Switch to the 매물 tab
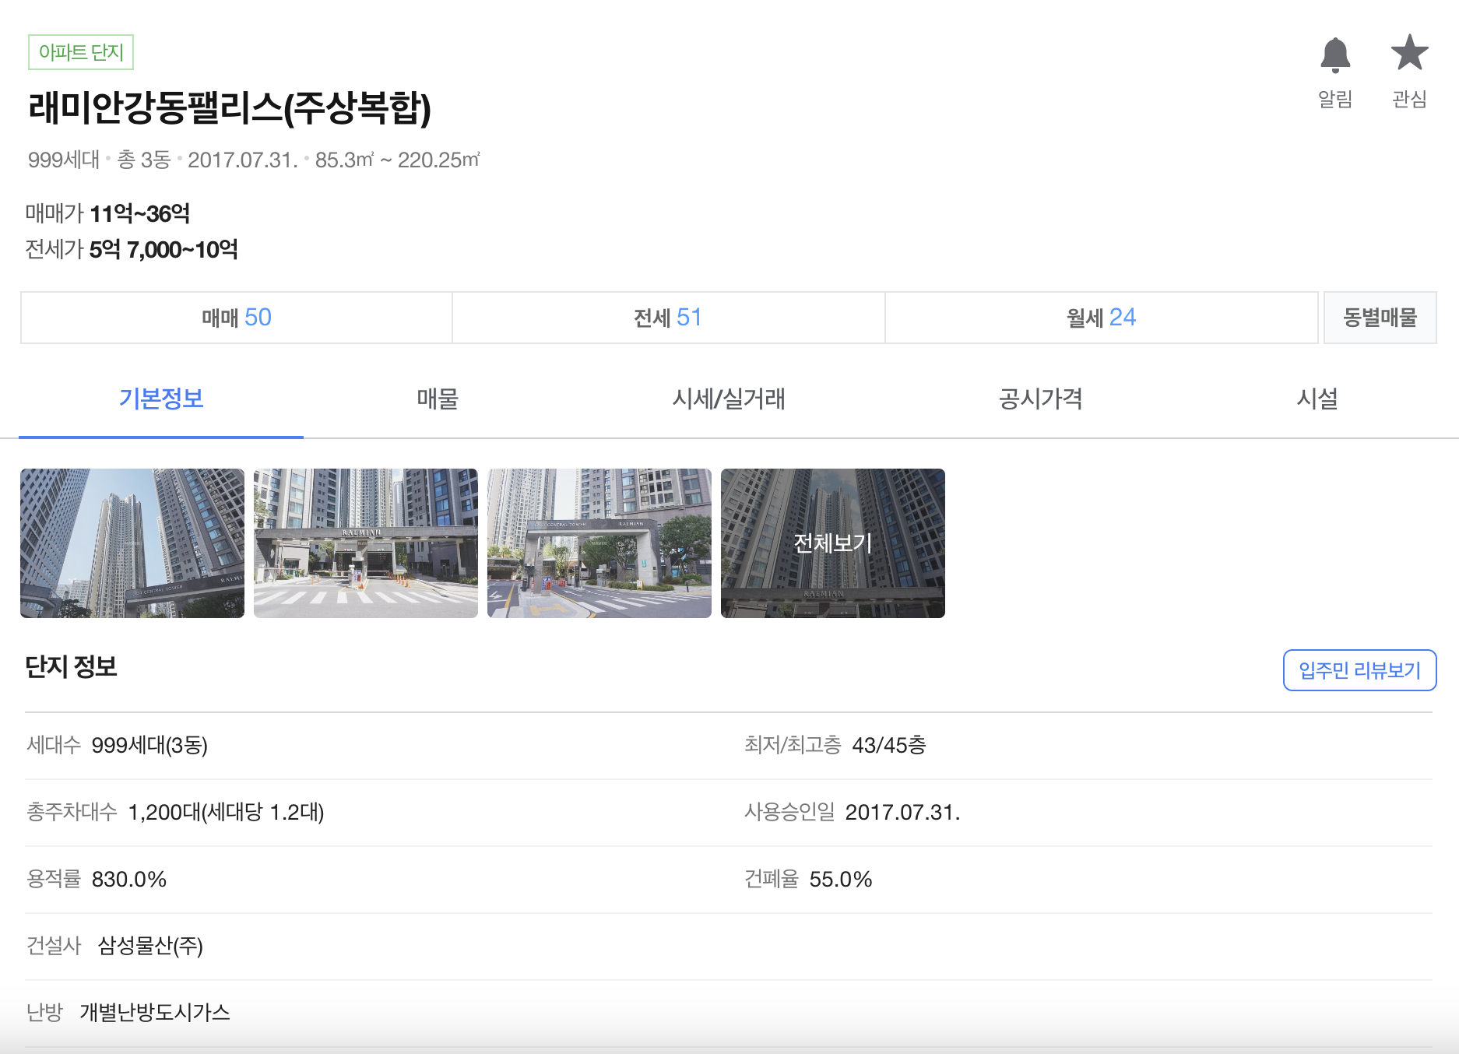Image resolution: width=1459 pixels, height=1054 pixels. pos(438,399)
